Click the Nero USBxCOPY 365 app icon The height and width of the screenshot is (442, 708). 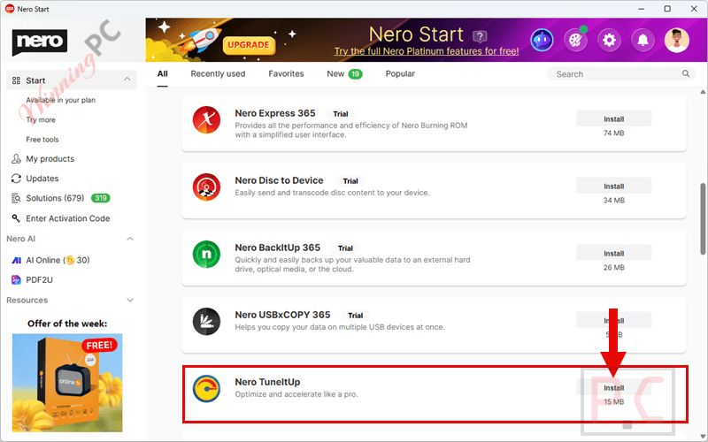coord(206,322)
